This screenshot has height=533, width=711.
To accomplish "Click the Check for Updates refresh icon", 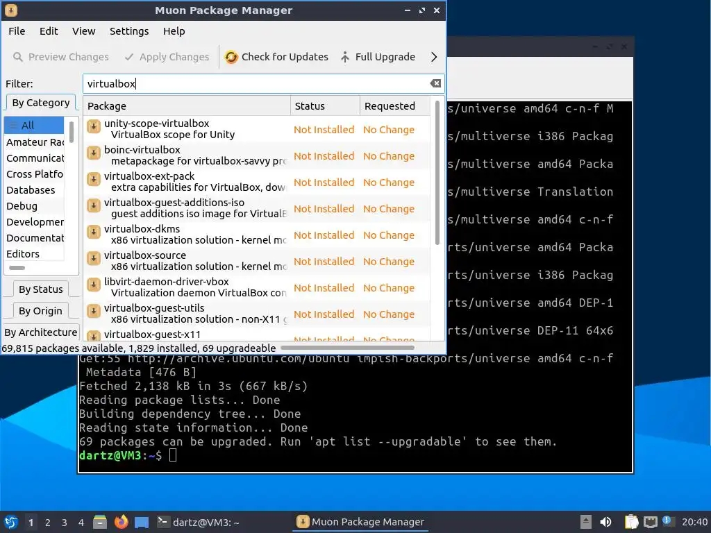I will point(231,57).
